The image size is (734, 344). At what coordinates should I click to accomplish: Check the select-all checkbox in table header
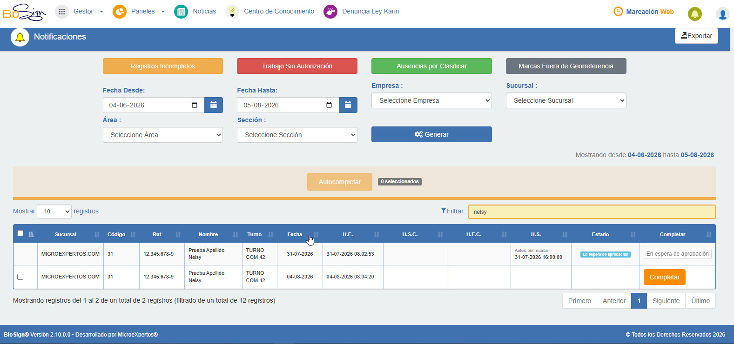(20, 233)
